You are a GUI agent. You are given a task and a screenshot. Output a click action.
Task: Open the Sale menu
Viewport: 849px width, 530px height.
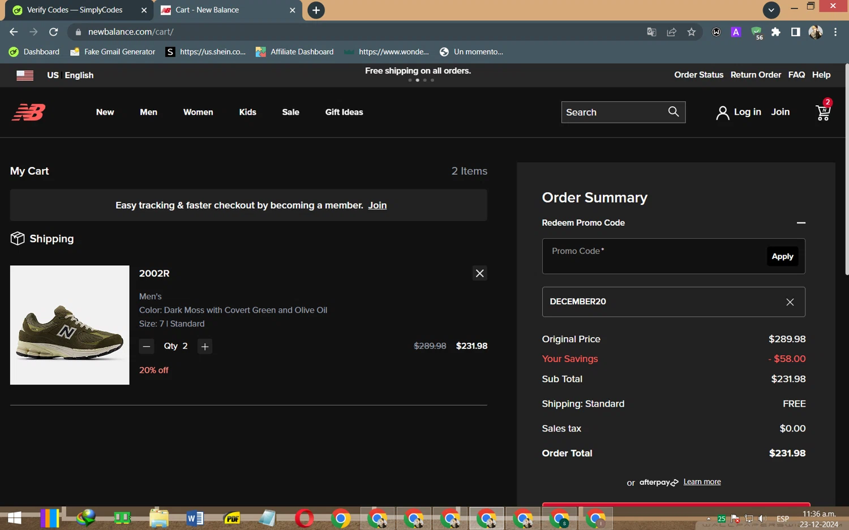tap(290, 112)
